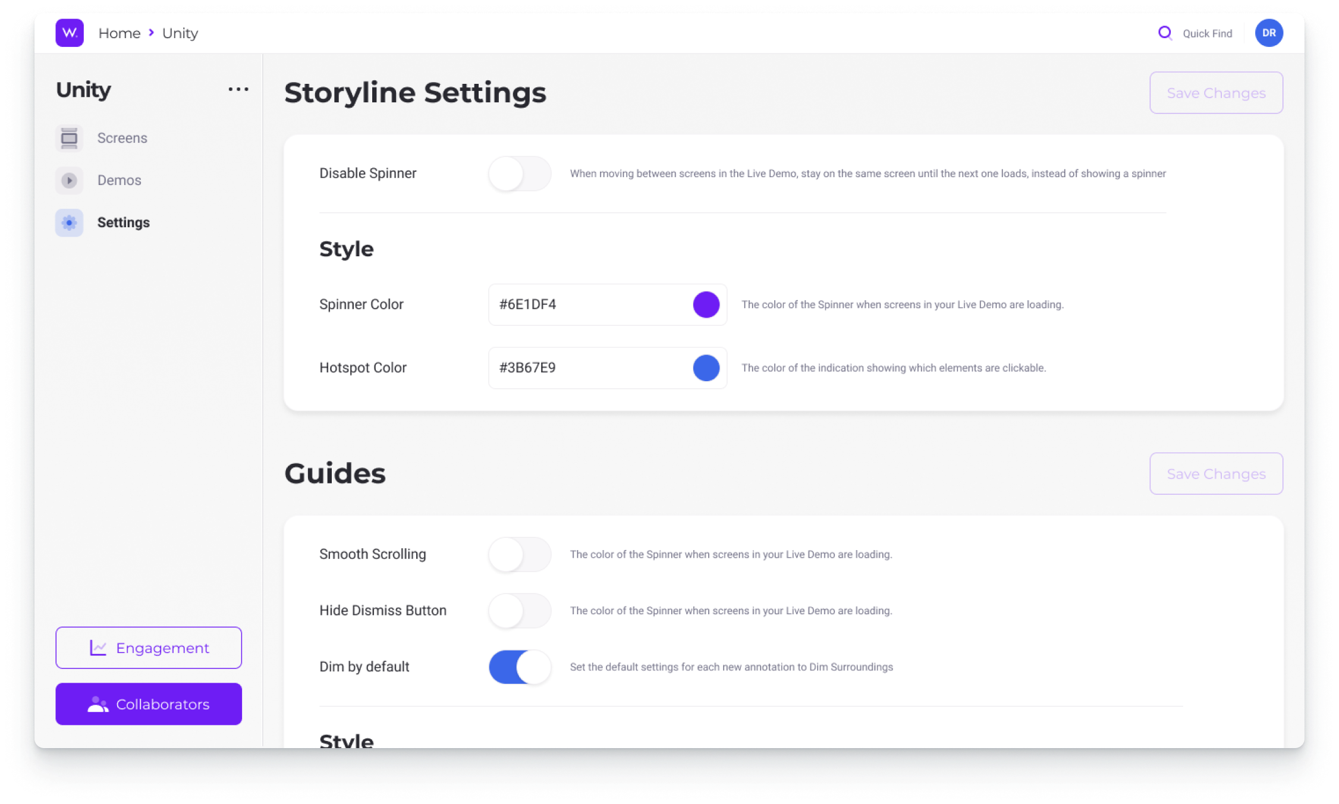The width and height of the screenshot is (1339, 804).
Task: Click the Screens sidebar icon
Action: click(x=70, y=138)
